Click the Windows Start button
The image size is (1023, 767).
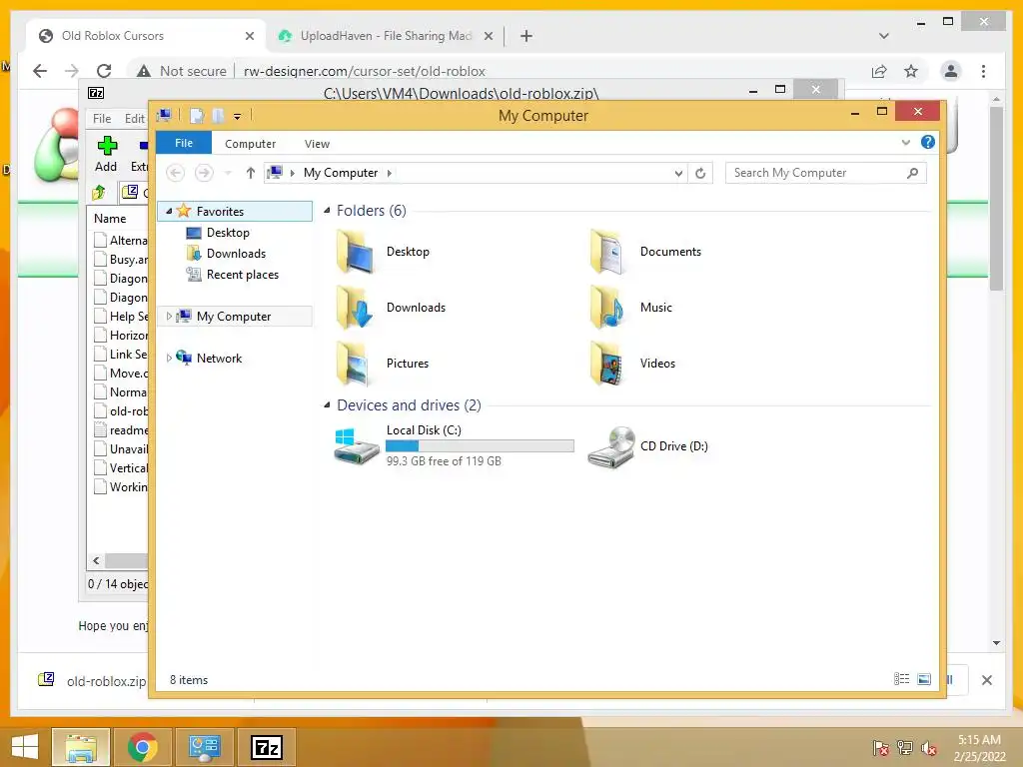25,747
